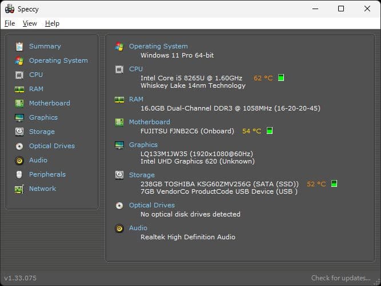Viewport: 381px width, 286px height.
Task: Click the green CPU temperature indicator
Action: (x=281, y=78)
